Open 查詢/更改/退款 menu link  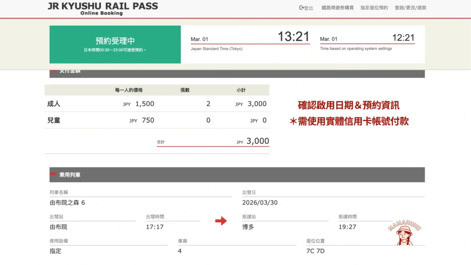[x=410, y=8]
